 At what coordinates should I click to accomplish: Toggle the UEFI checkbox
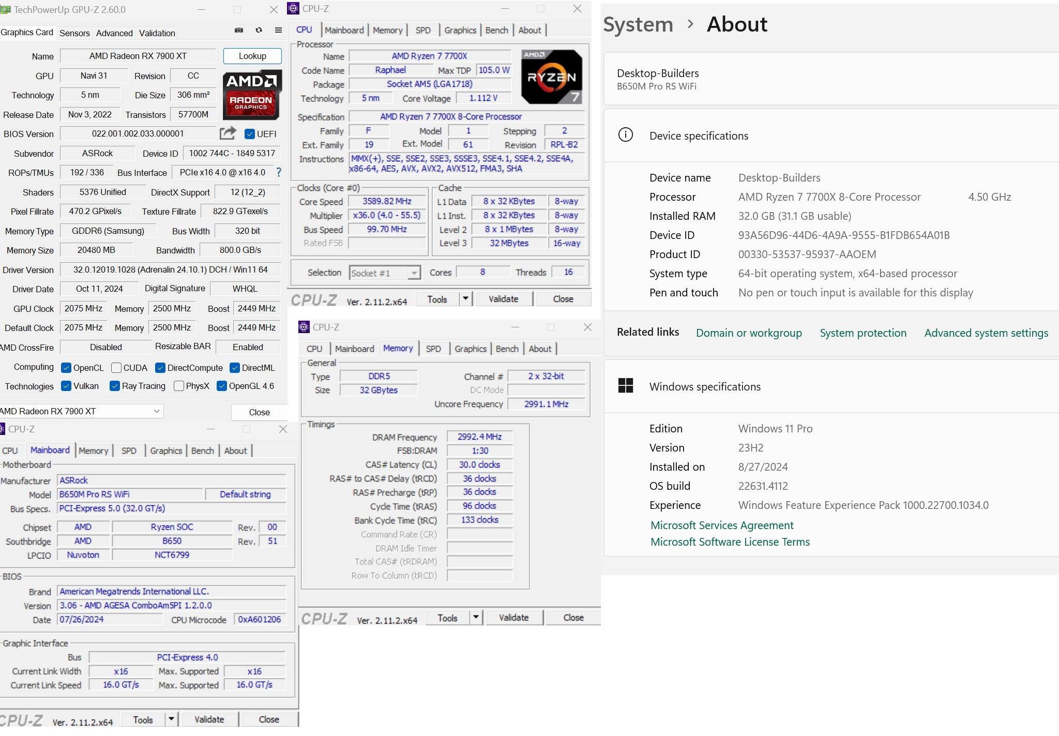click(250, 134)
